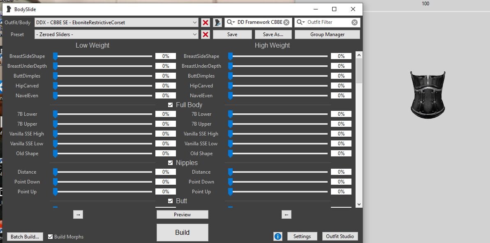Click the Save As... button

click(273, 34)
